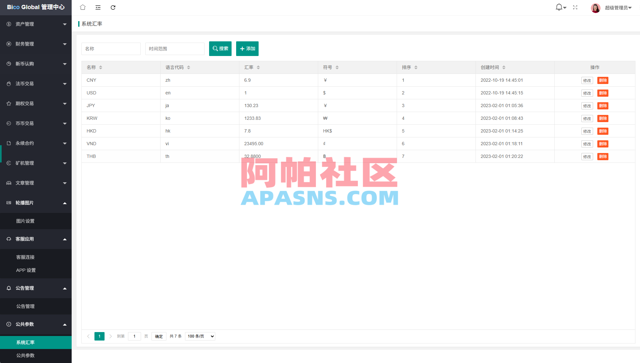Select the 财务管理 sidebar icon
Image resolution: width=640 pixels, height=363 pixels.
[8, 44]
